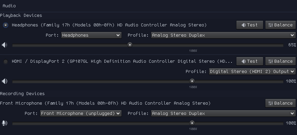Open the Headphones Port dropdown
The width and height of the screenshot is (297, 135).
pyautogui.click(x=91, y=35)
